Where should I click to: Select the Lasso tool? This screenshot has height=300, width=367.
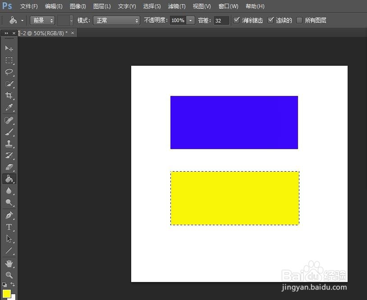click(9, 72)
